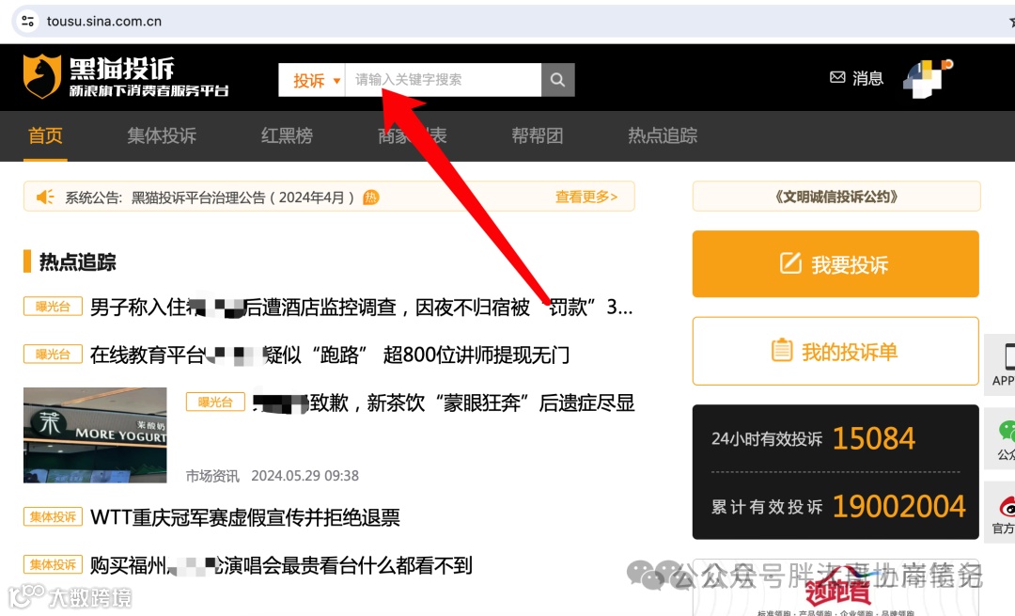Viewport: 1015px width, 616px height.
Task: Click the keyword search input field
Action: (x=444, y=80)
